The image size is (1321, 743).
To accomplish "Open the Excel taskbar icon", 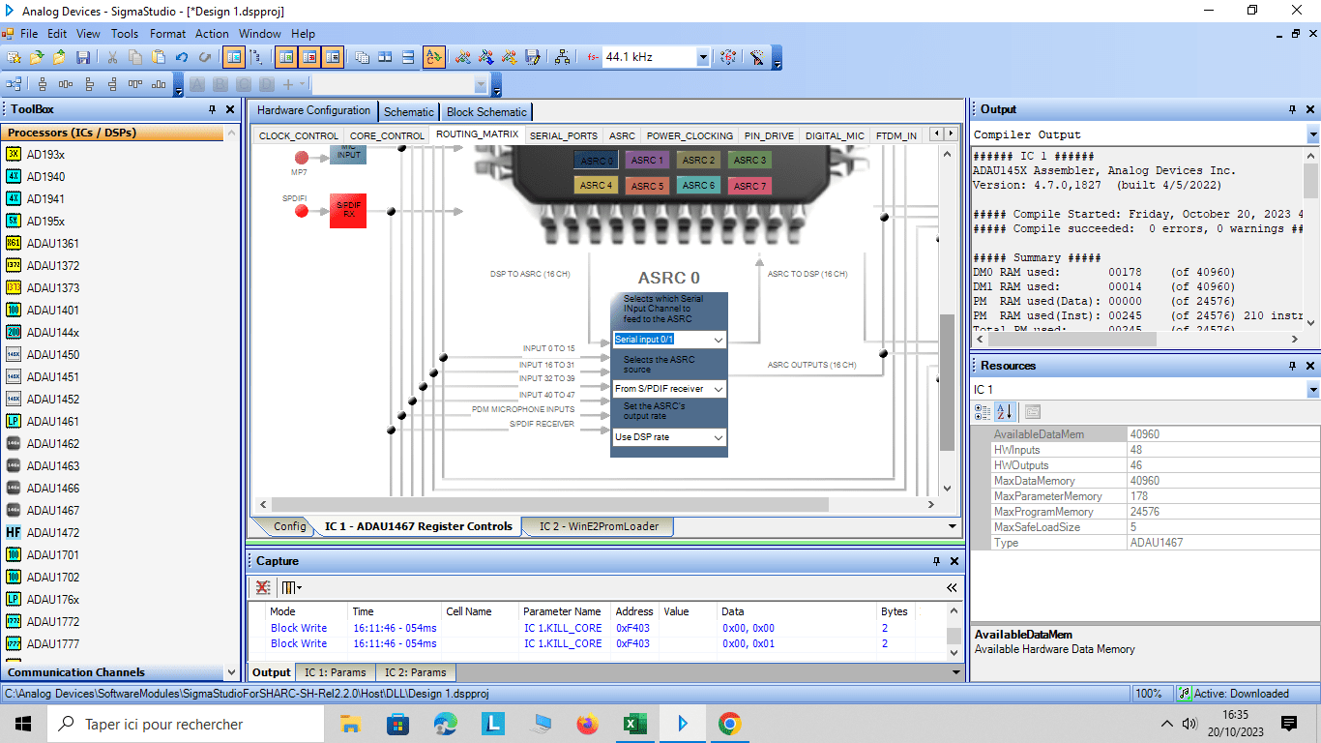I will click(635, 724).
